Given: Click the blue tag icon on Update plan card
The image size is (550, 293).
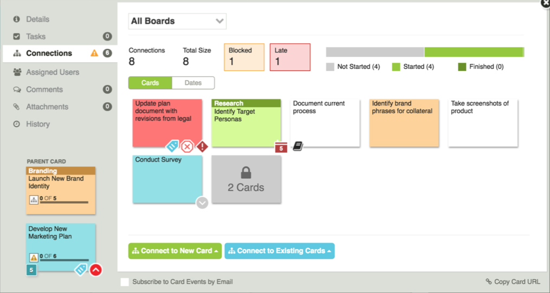Looking at the screenshot, I should point(172,146).
